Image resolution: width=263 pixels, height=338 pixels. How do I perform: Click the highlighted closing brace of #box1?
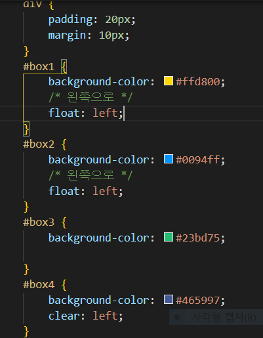tap(26, 129)
